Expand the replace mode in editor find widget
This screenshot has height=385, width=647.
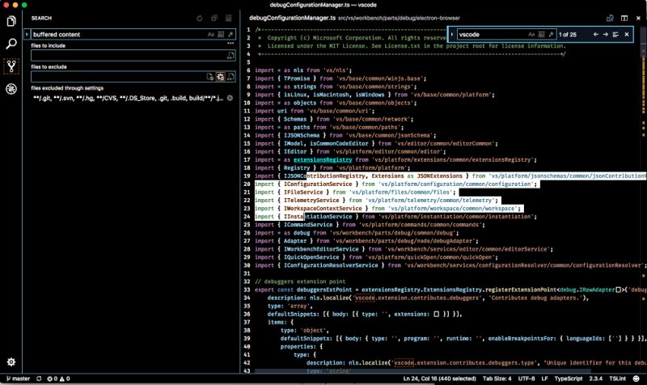(x=452, y=34)
